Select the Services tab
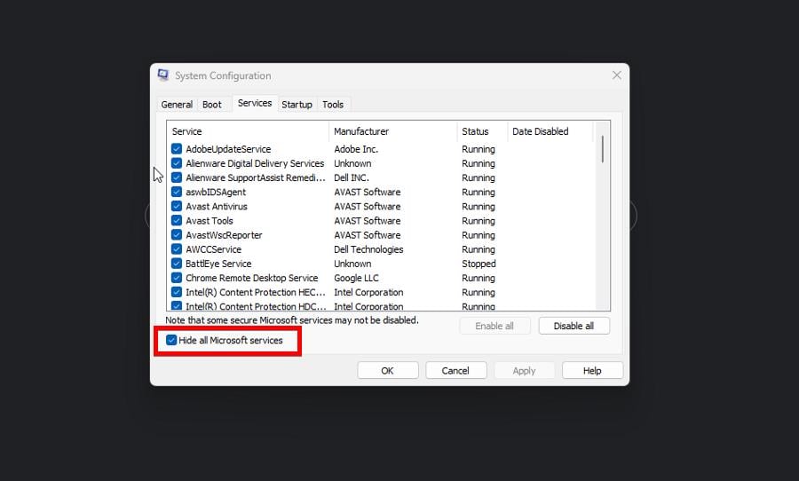 (x=255, y=103)
